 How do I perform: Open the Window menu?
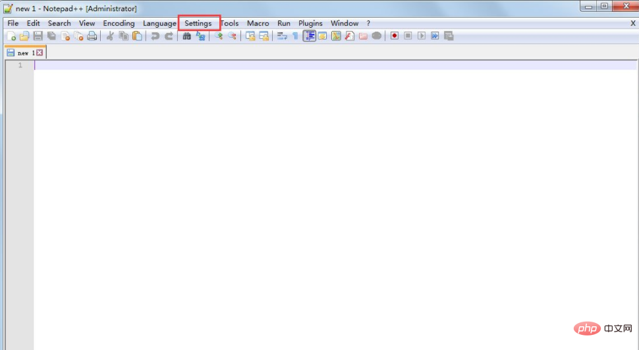(345, 23)
